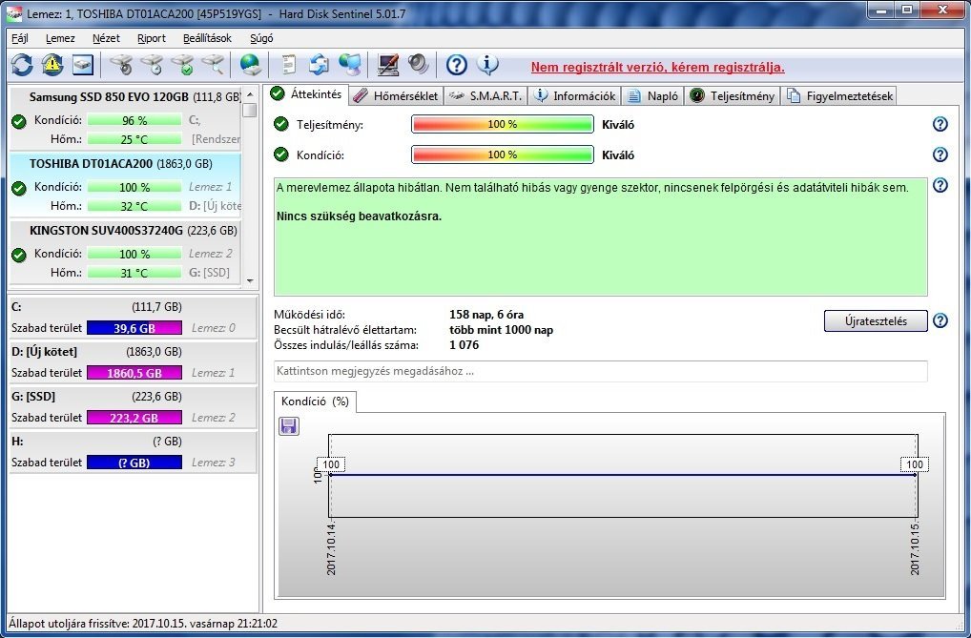Click the C: free space 39,6 GB bar
The height and width of the screenshot is (638, 971).
coord(134,328)
